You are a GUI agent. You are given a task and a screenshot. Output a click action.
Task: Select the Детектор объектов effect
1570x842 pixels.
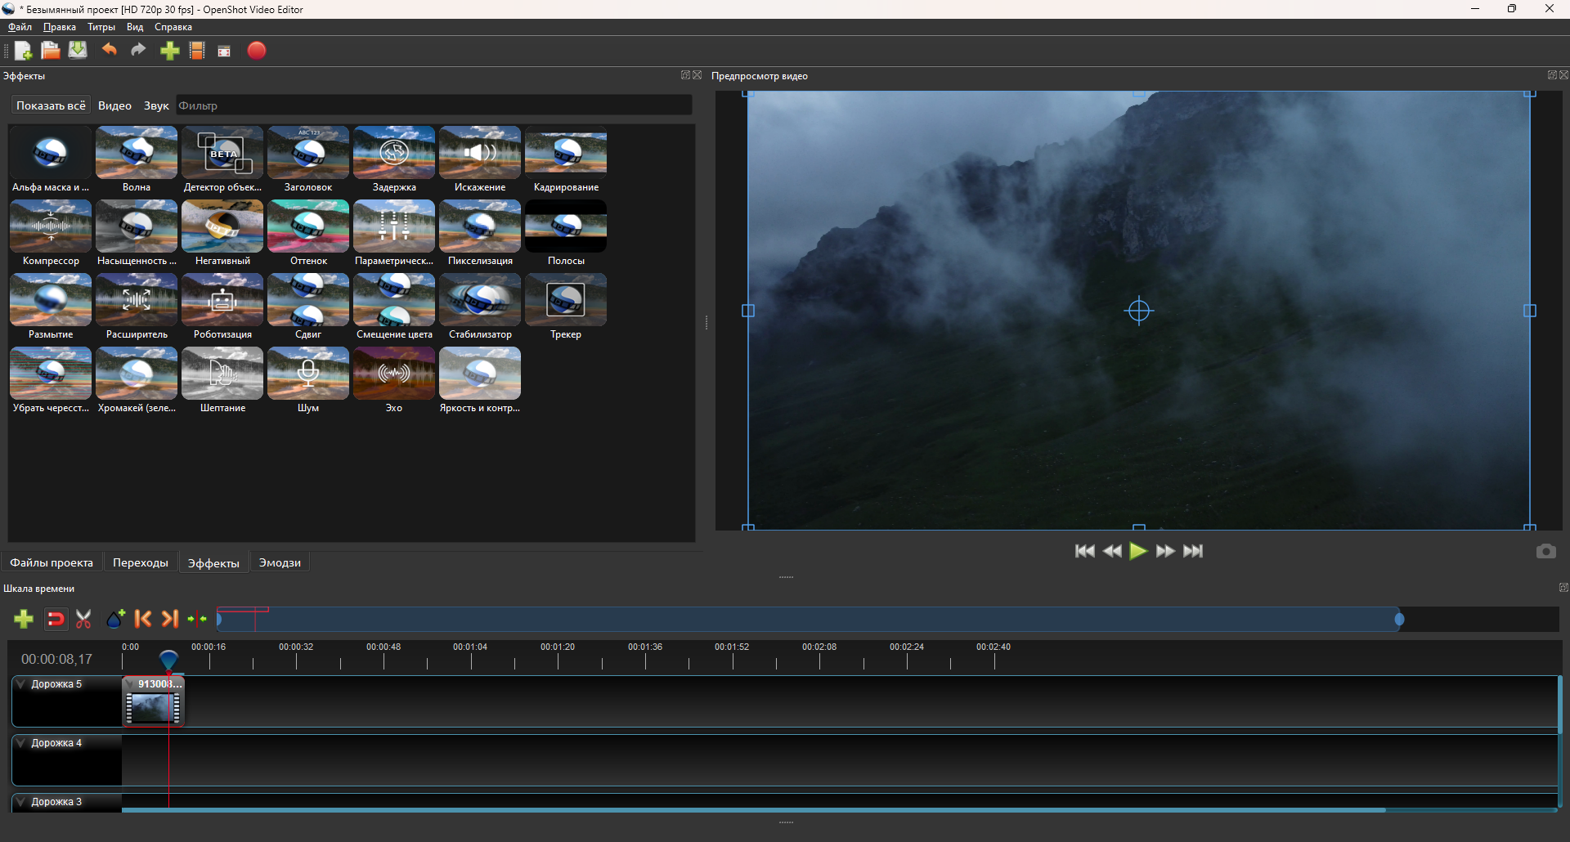(222, 160)
